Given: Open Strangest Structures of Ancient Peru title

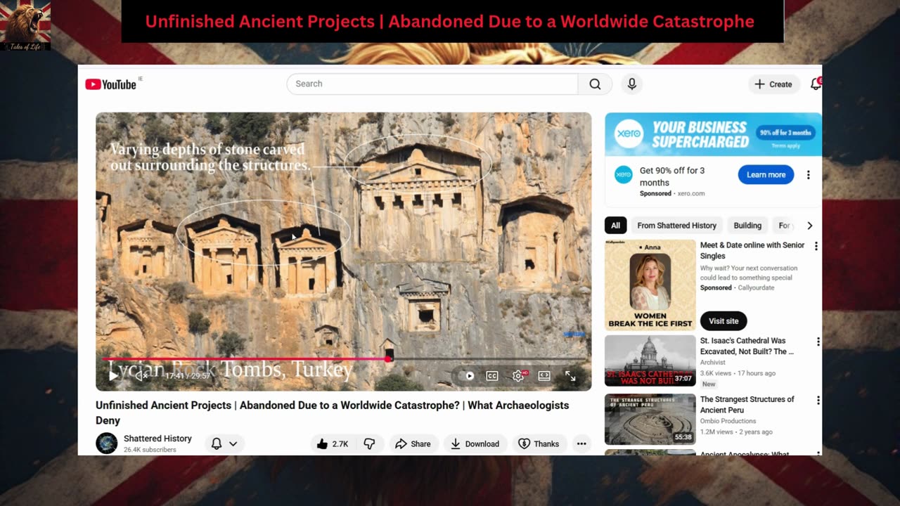Looking at the screenshot, I should [x=747, y=405].
